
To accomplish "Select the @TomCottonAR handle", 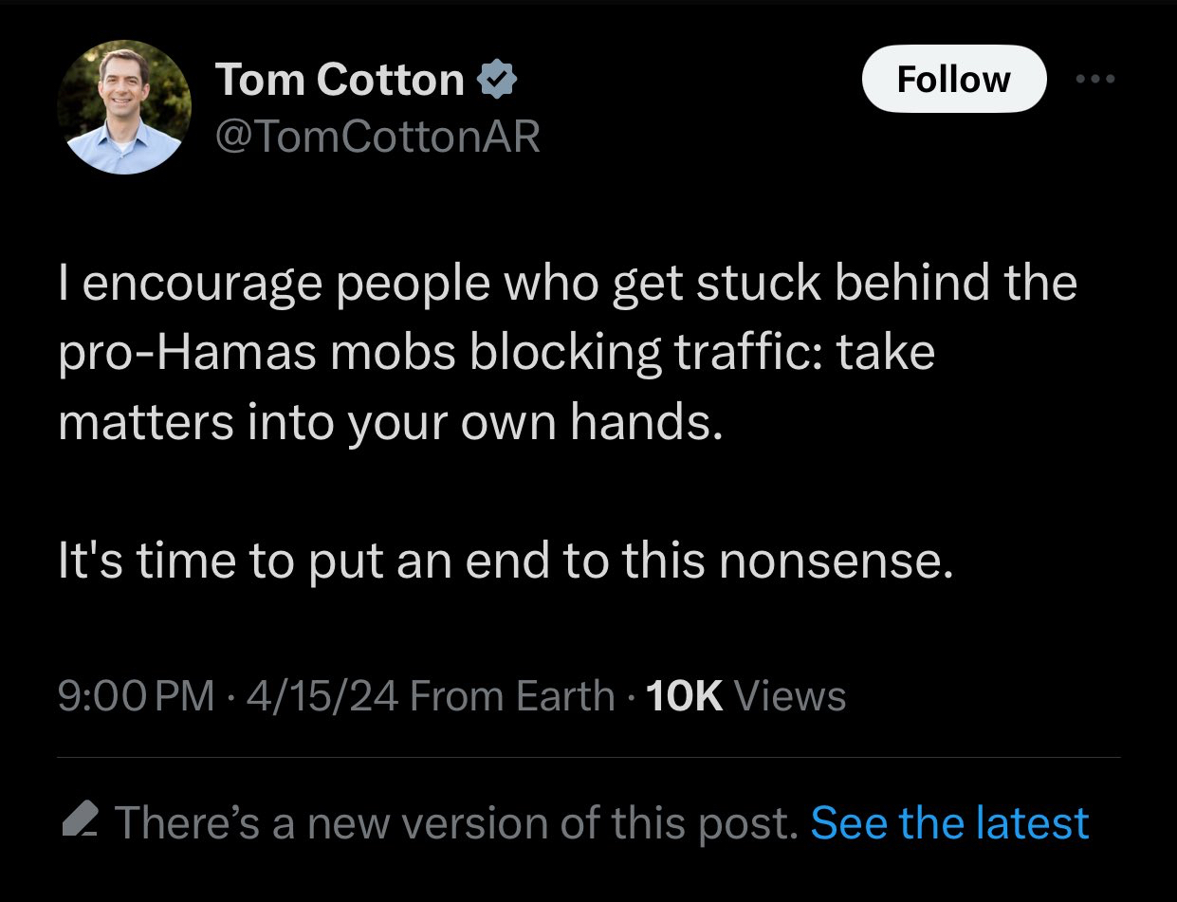I will 378,138.
